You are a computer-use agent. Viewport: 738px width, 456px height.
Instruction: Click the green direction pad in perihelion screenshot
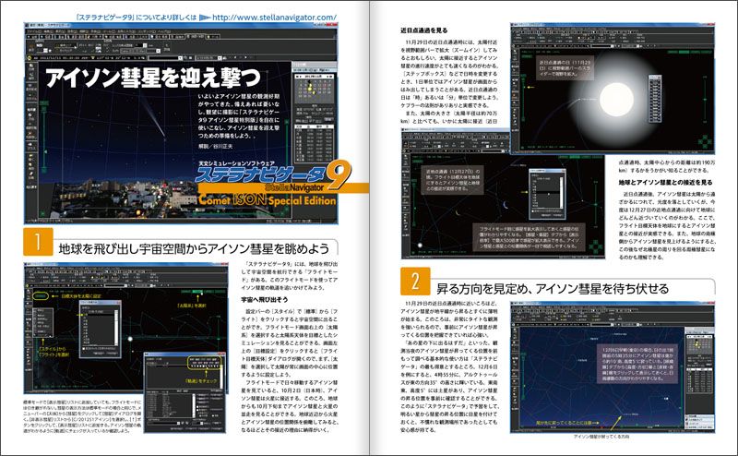coord(704,141)
